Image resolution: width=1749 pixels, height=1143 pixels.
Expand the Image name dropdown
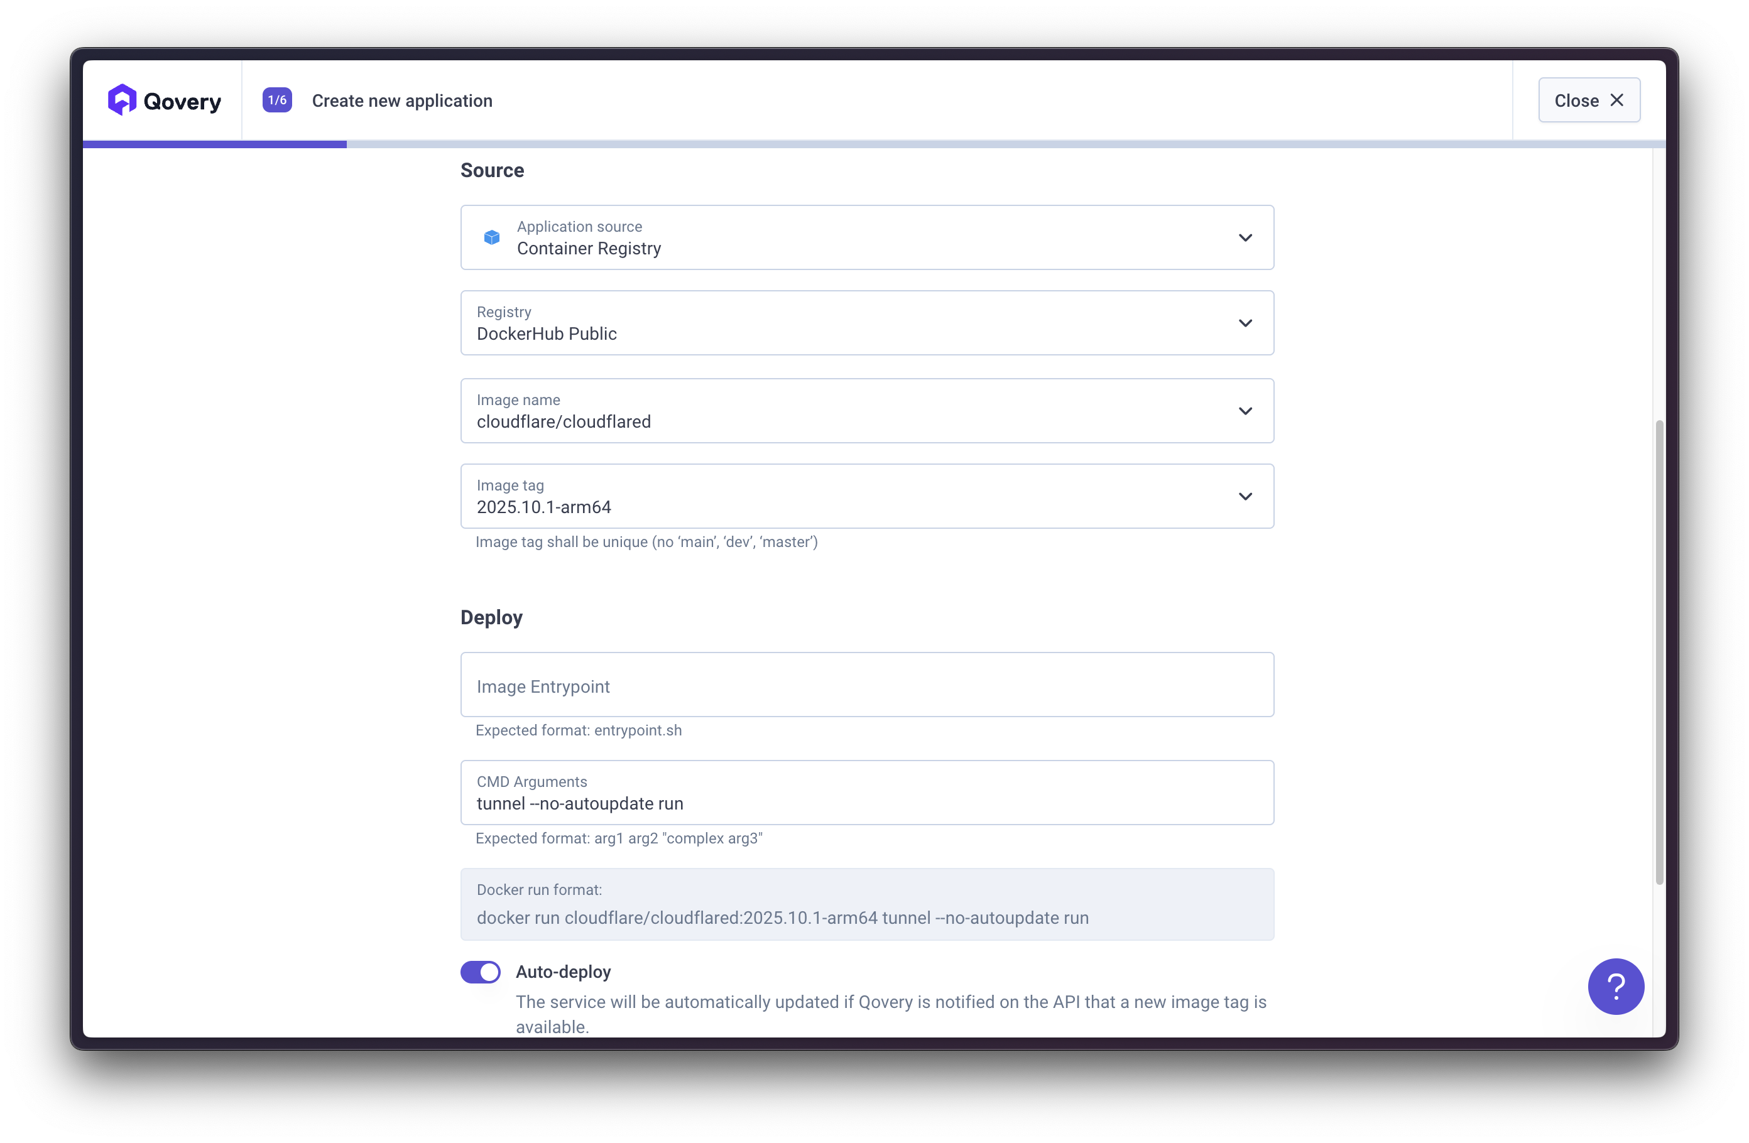[x=867, y=411]
